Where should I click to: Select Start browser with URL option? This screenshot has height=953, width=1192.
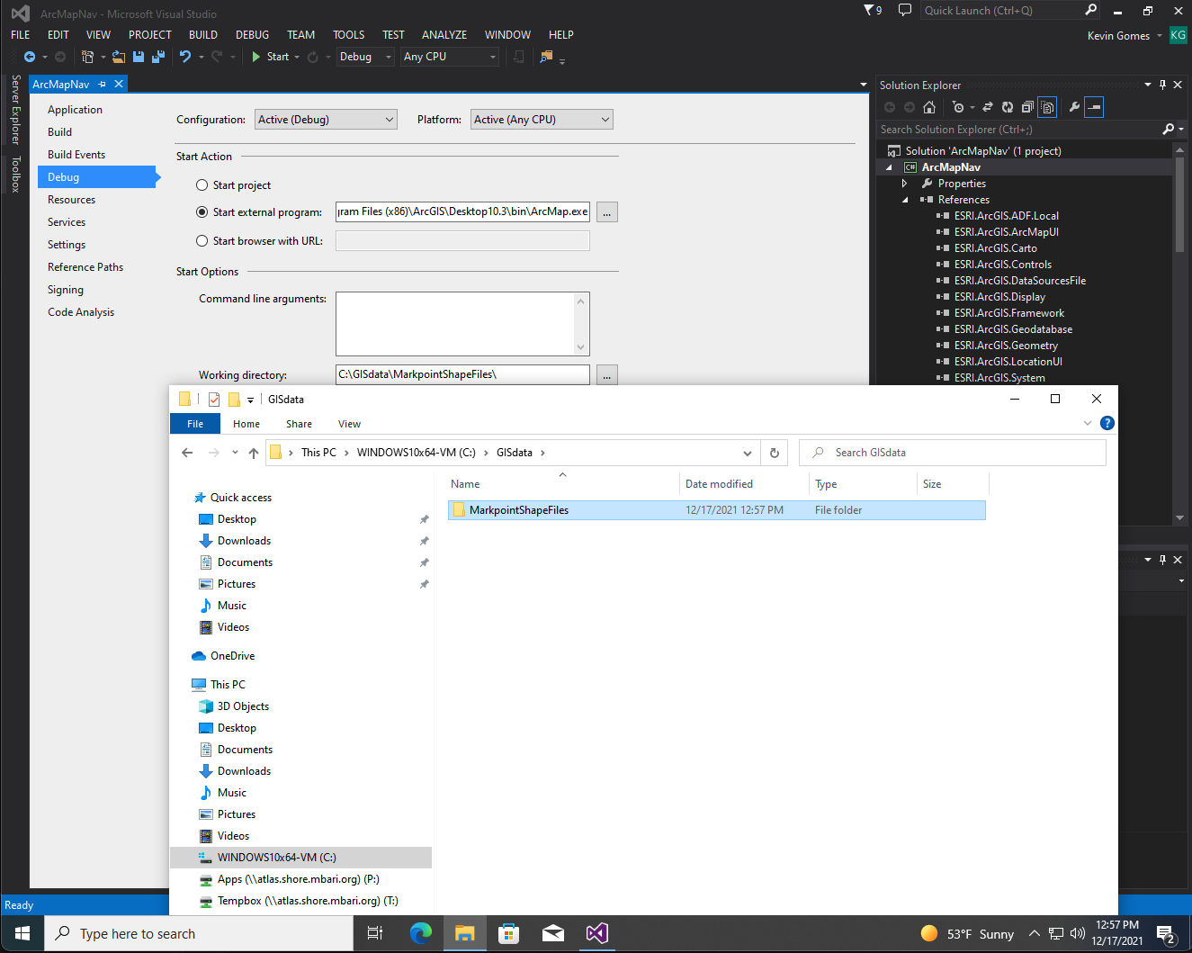[x=202, y=241]
